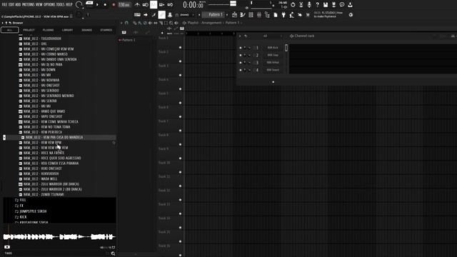Click the render export icon
The image size is (457, 257).
tap(333, 5)
